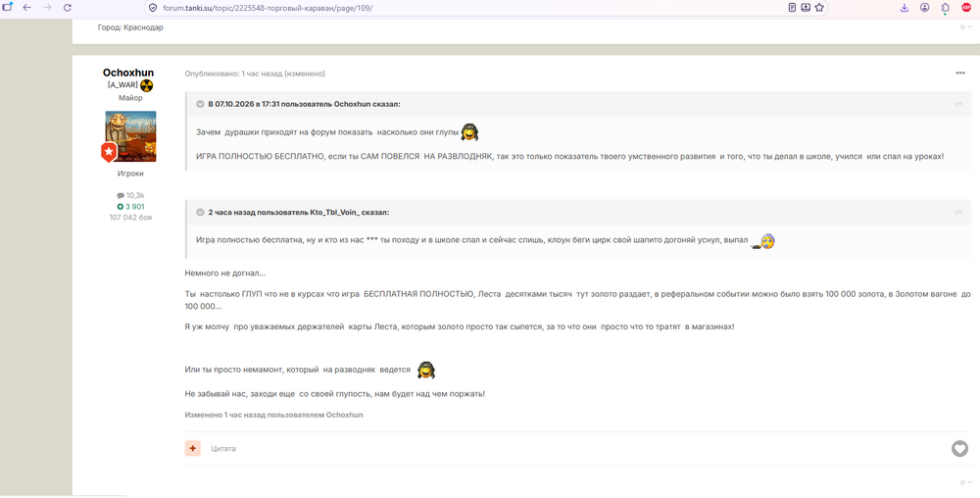Click the sleeping emoji in second quote
This screenshot has width=980, height=498.
(763, 241)
